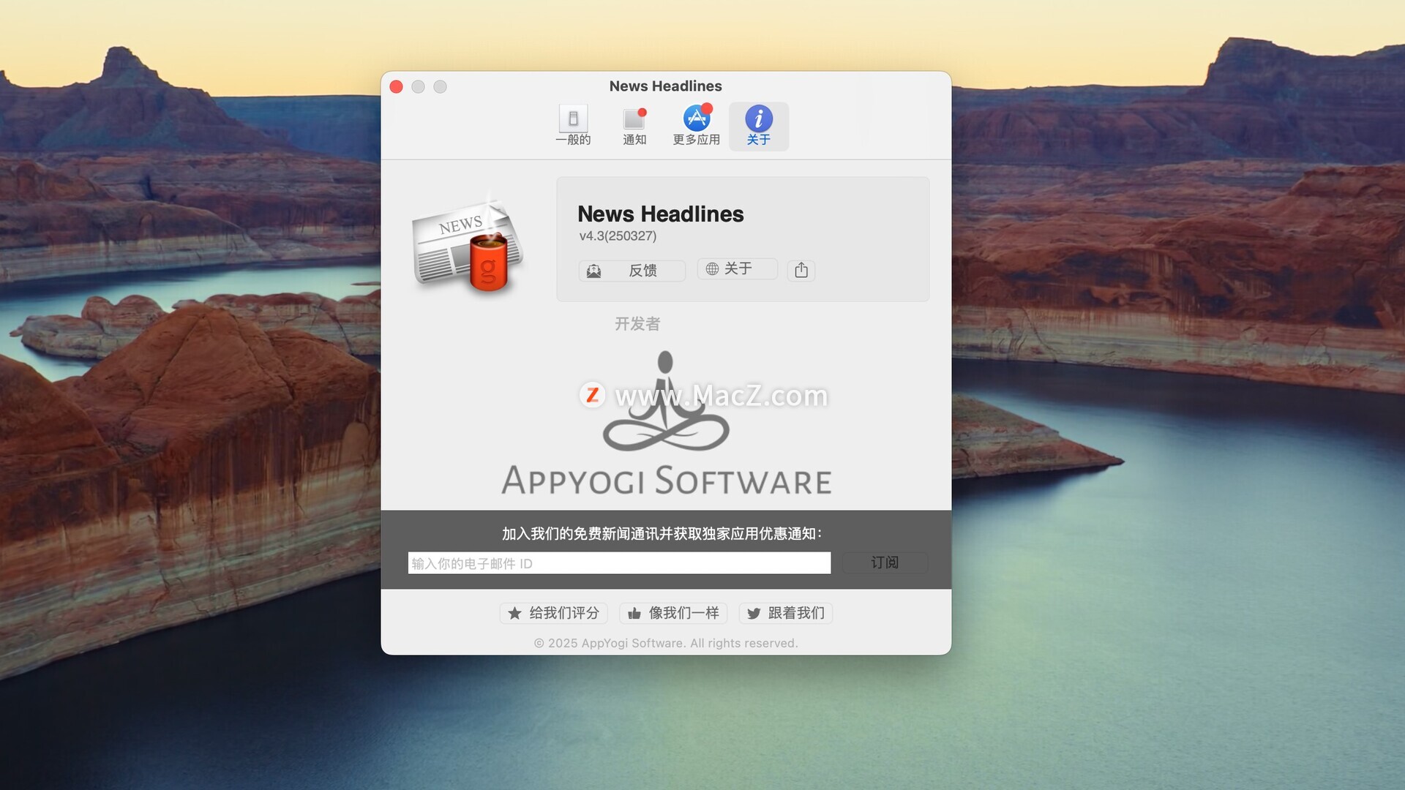Click the 反馈 feedback button
This screenshot has width=1405, height=790.
(x=632, y=271)
